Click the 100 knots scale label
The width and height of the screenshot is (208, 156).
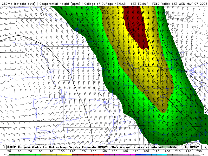coord(62,151)
